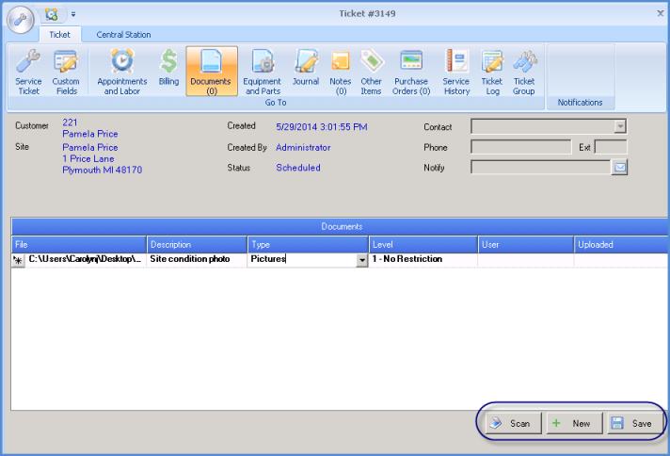Click the Type column header
The height and width of the screenshot is (456, 670).
[308, 245]
